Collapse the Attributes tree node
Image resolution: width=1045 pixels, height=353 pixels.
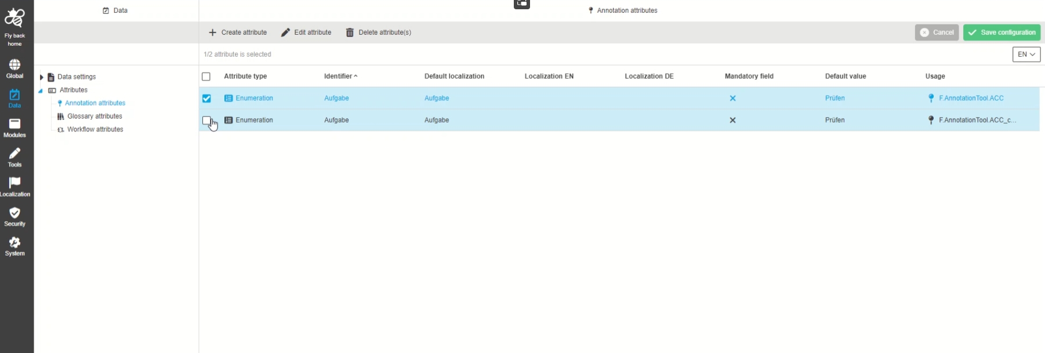(x=41, y=90)
